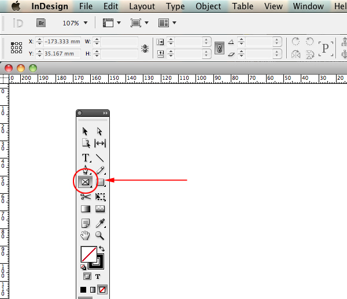This screenshot has width=347, height=299.
Task: Open scale X percentage dropdown
Action: pyautogui.click(x=206, y=42)
